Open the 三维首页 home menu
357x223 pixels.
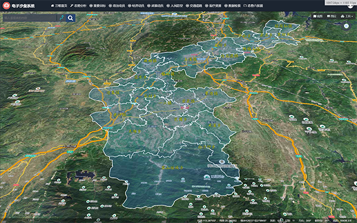[x=59, y=6]
